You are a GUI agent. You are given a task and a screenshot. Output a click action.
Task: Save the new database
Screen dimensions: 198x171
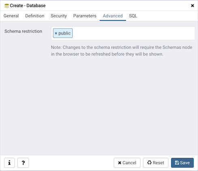(182, 162)
